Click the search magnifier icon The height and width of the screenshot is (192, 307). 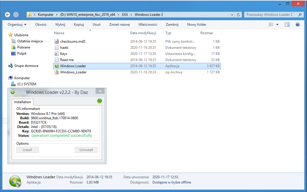(x=300, y=15)
